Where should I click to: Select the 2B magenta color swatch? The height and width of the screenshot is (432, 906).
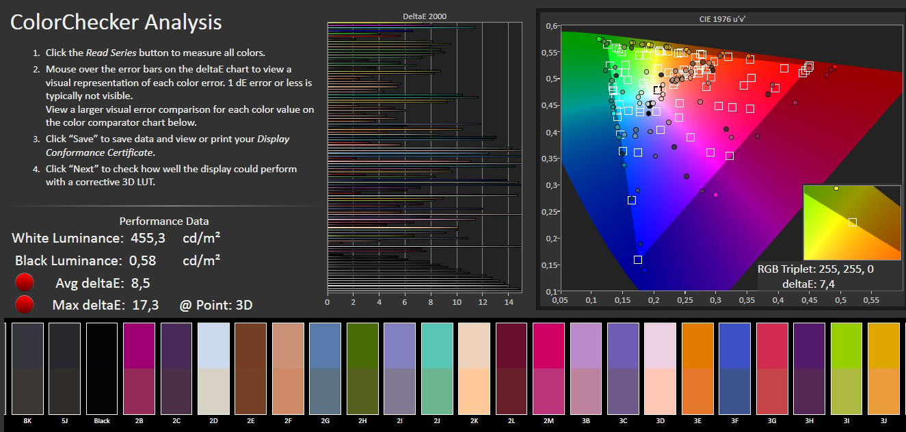[x=139, y=368]
